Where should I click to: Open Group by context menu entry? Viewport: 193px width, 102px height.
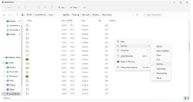pyautogui.click(x=133, y=50)
